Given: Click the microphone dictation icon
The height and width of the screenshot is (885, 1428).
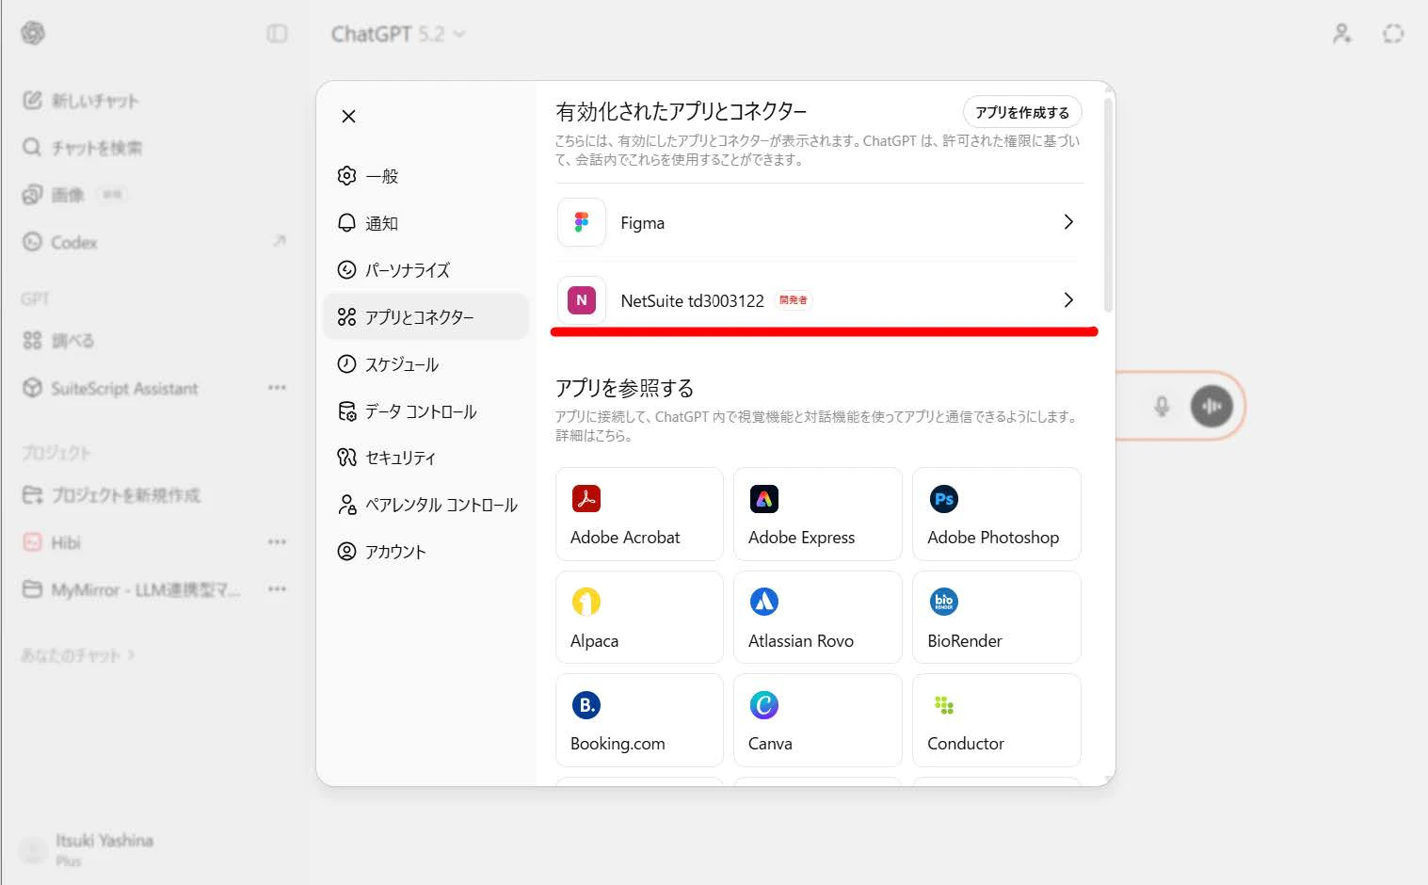Looking at the screenshot, I should click(1162, 406).
